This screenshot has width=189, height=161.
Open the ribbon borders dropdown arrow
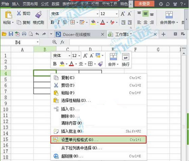coord(77,22)
